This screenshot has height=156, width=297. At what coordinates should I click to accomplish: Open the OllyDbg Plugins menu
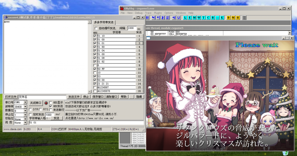pos(158,13)
